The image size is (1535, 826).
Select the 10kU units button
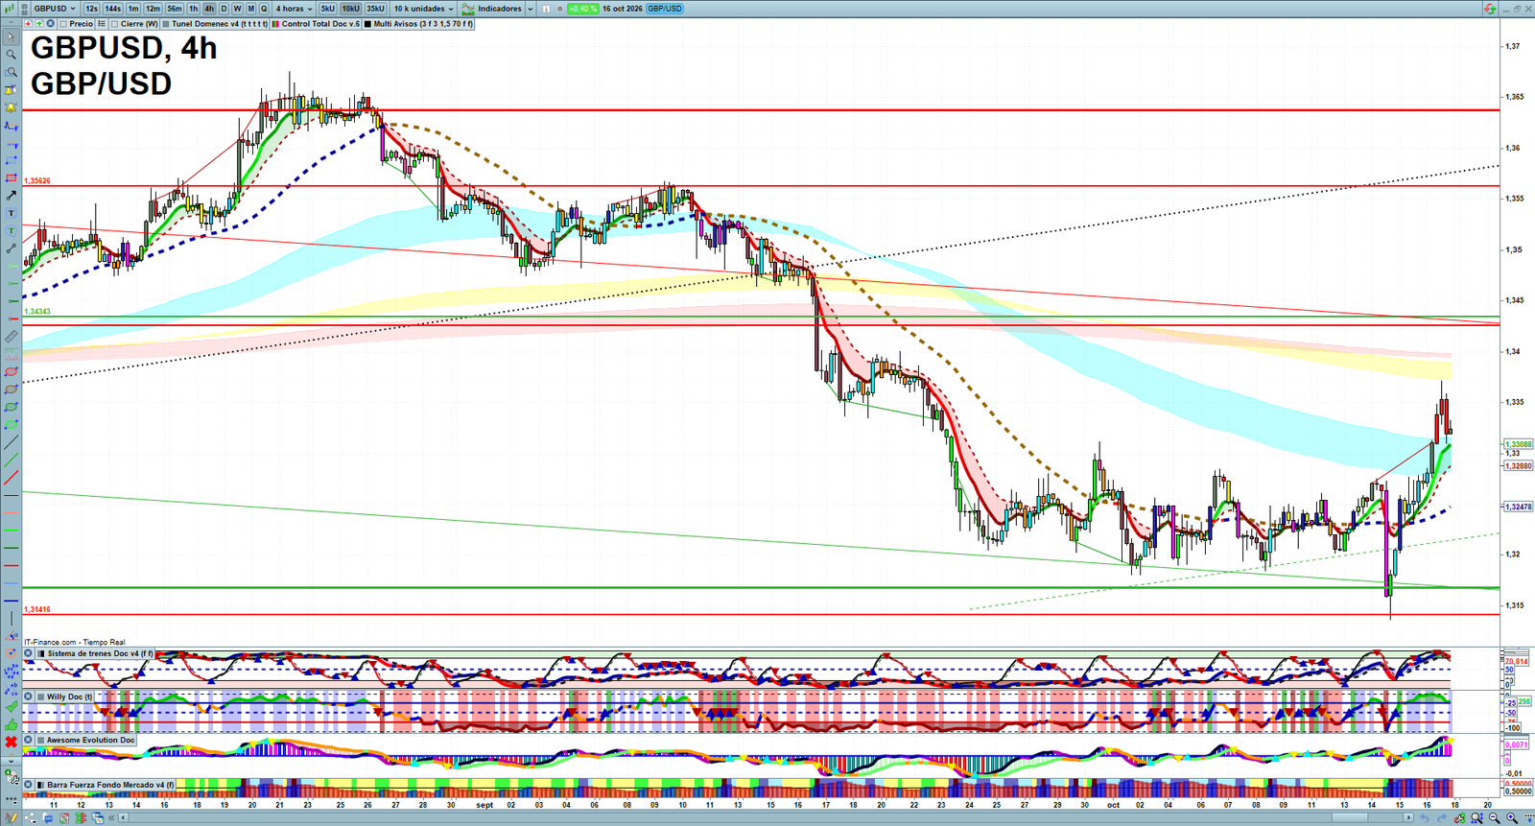click(x=351, y=9)
